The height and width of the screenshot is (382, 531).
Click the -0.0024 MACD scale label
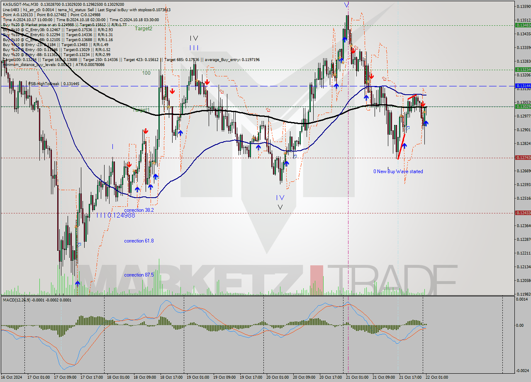pyautogui.click(x=523, y=371)
